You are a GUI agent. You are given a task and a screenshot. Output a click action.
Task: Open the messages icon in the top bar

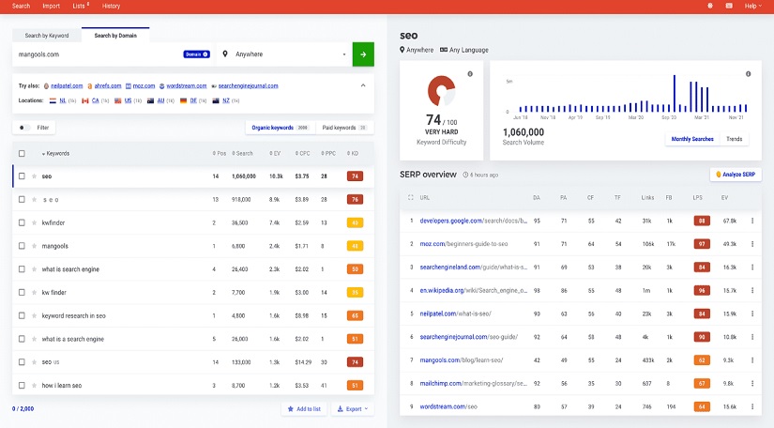729,6
